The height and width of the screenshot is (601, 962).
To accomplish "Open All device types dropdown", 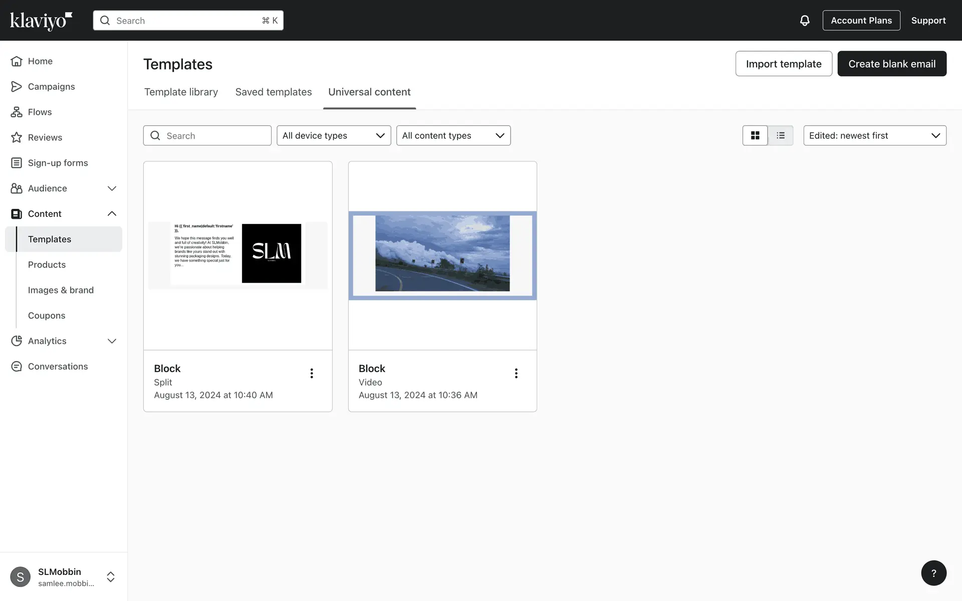I will [334, 136].
